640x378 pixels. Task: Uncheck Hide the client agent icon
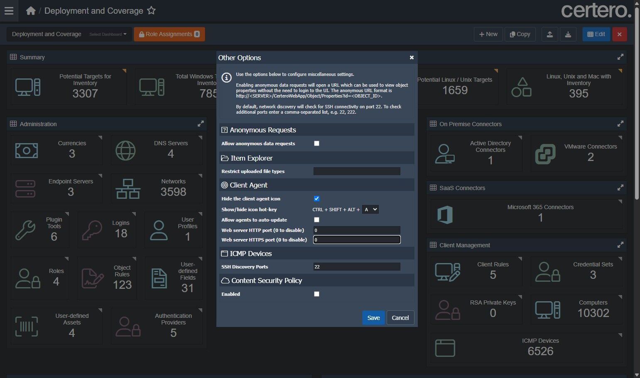[316, 199]
